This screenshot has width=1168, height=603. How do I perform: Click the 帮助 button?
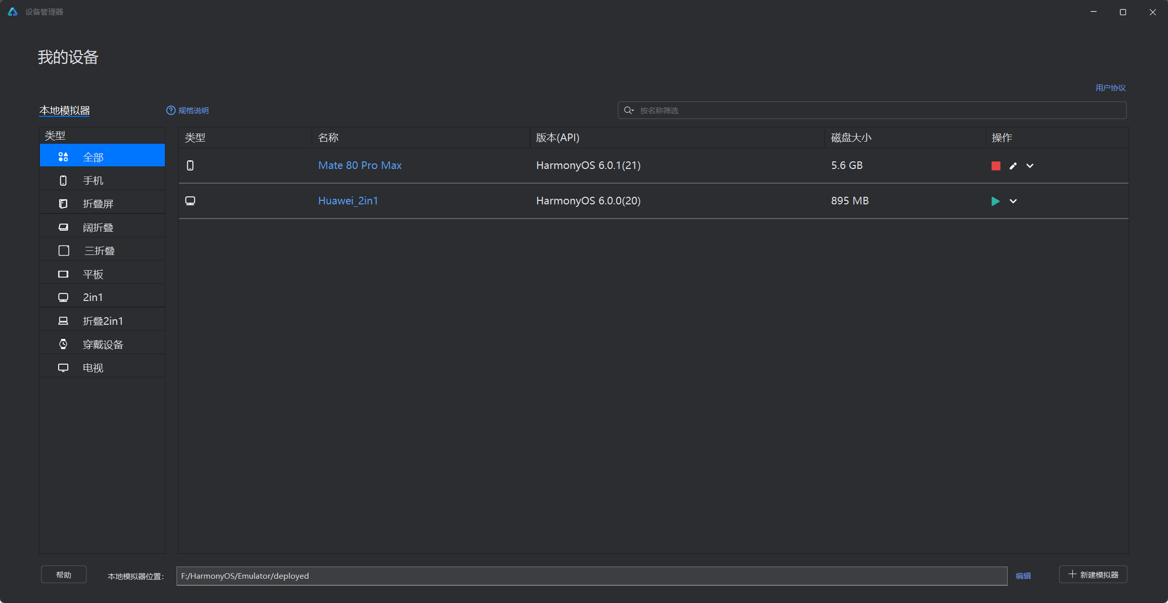(x=64, y=575)
